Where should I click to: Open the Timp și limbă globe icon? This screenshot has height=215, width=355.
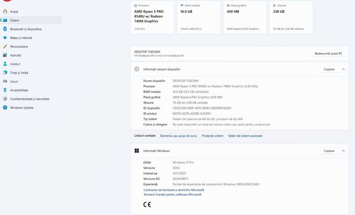click(x=5, y=73)
